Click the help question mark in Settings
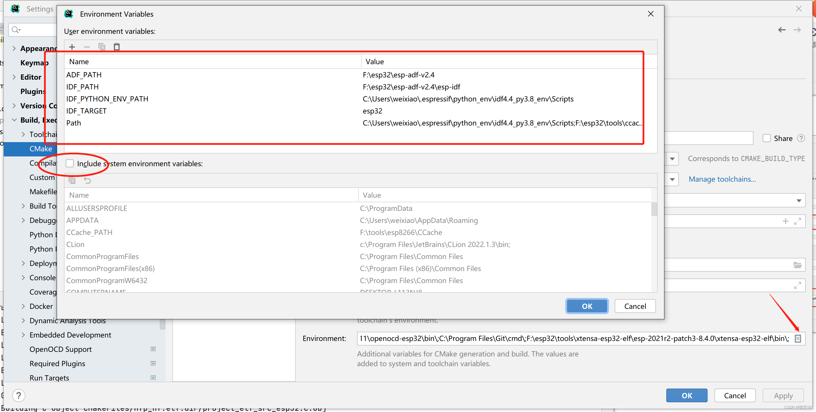816x412 pixels. (x=19, y=395)
